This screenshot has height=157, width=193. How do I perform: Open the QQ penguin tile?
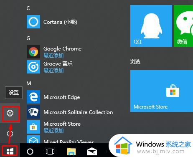[151, 26]
